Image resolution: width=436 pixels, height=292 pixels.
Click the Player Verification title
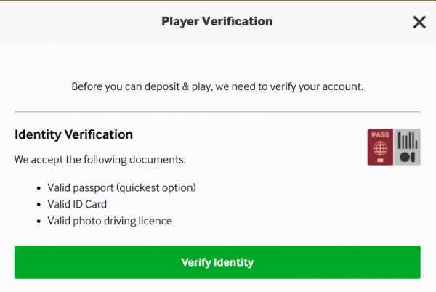pyautogui.click(x=217, y=21)
